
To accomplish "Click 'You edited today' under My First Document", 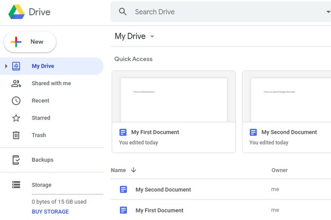I will click(138, 143).
